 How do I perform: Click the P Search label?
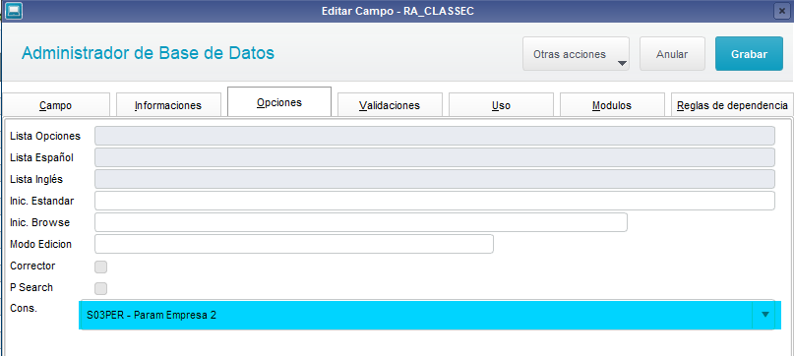click(x=31, y=287)
